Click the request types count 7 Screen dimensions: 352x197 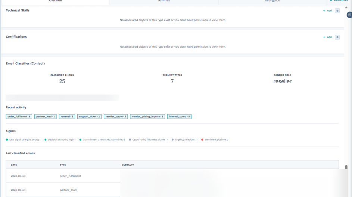tap(172, 81)
